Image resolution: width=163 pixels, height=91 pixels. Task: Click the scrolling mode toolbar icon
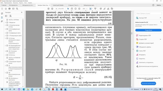[95, 9]
